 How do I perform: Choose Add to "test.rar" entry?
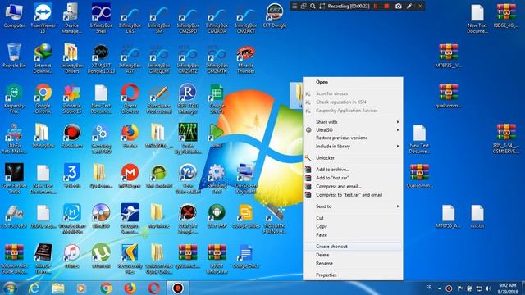(353, 178)
